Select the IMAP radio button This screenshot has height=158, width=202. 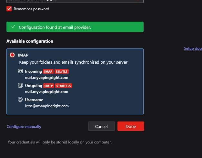tap(12, 55)
